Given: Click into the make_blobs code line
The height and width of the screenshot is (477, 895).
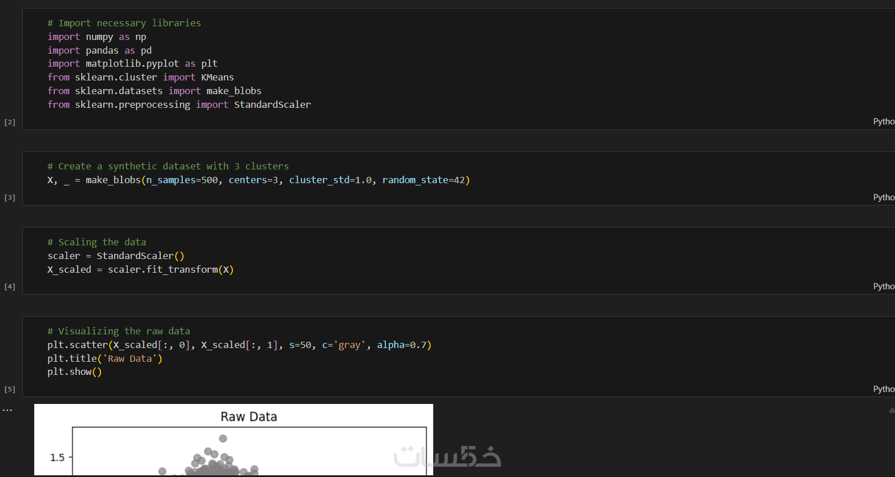Looking at the screenshot, I should [x=258, y=180].
